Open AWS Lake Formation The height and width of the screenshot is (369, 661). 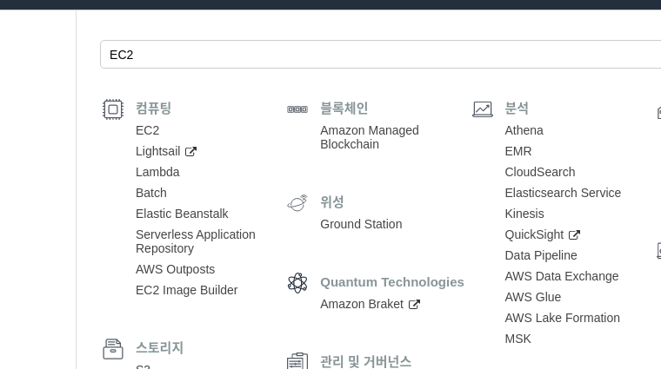coord(563,318)
